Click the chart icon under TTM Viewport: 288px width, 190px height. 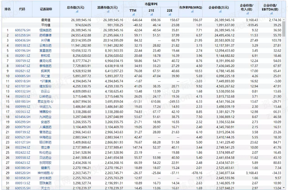(133, 14)
